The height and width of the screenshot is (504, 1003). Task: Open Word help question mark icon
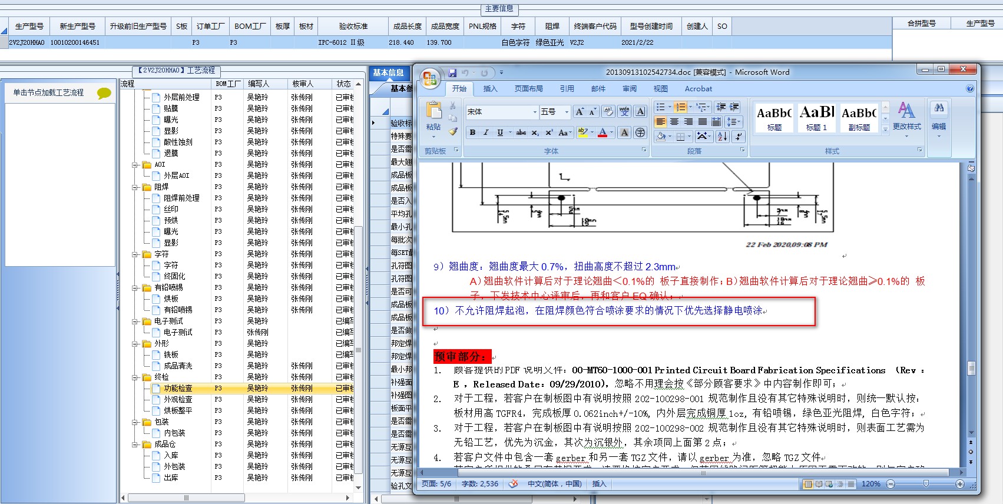pos(970,89)
